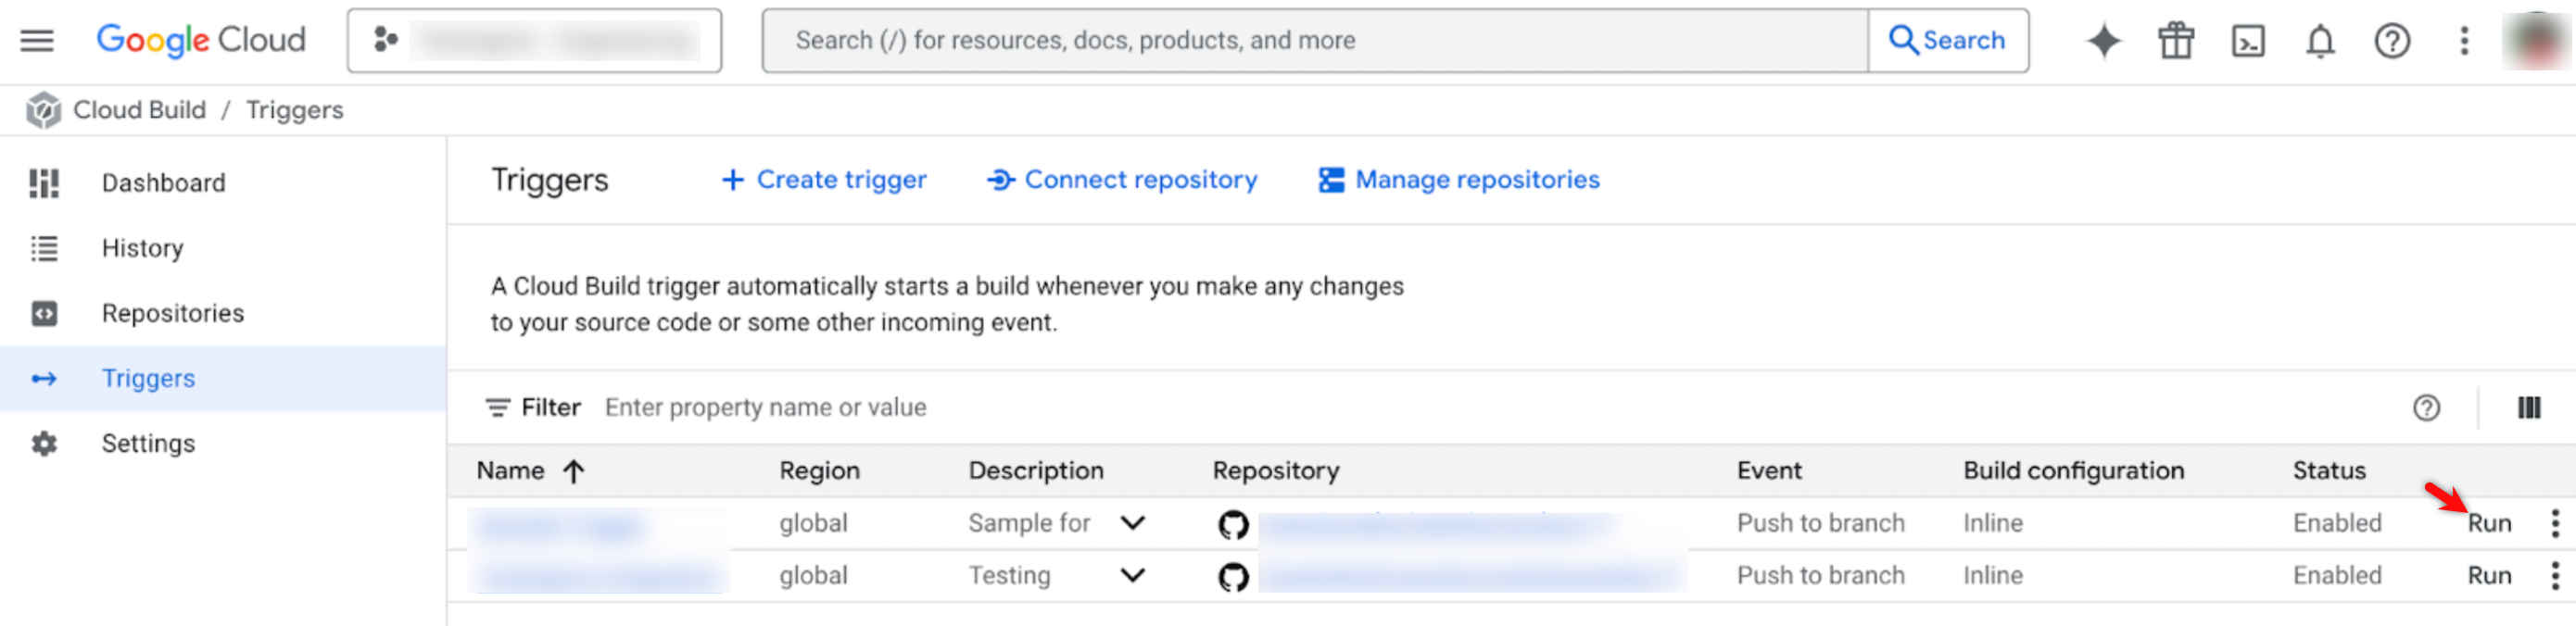Open the header more options menu

[x=2464, y=41]
